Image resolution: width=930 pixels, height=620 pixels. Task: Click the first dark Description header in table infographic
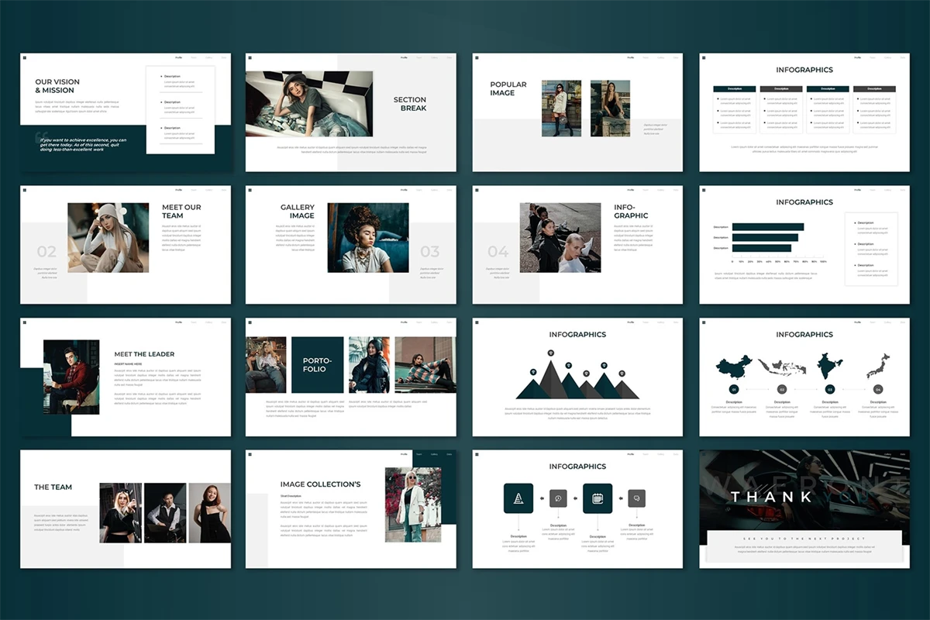click(x=734, y=89)
